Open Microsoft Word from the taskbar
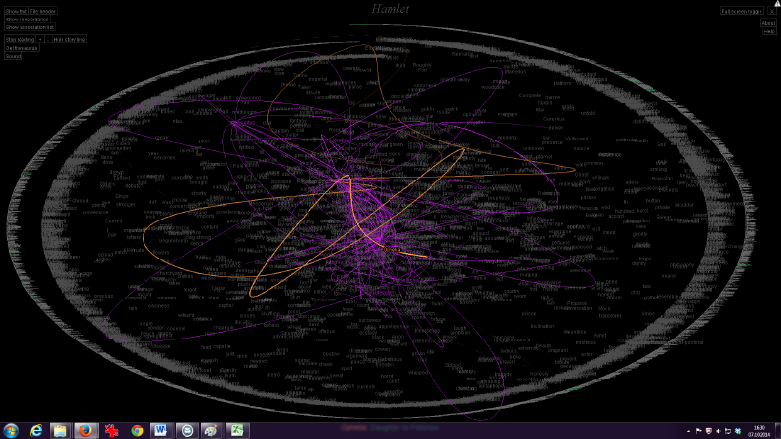 [x=161, y=430]
